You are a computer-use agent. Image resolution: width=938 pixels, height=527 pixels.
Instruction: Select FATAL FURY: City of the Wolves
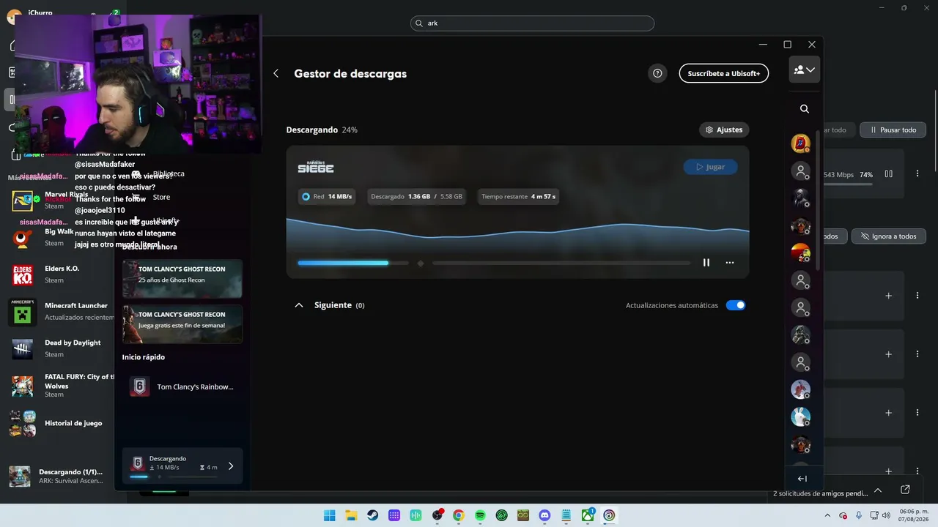point(62,386)
